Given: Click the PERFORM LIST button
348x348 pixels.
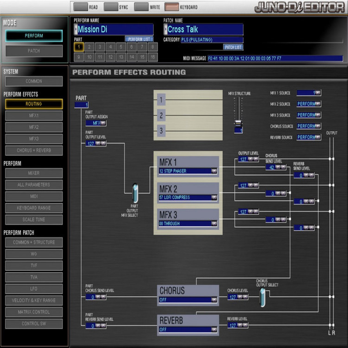Looking at the screenshot, I should (139, 39).
